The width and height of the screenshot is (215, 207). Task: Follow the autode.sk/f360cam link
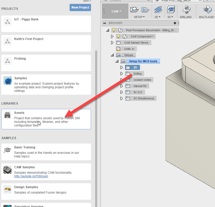click(x=31, y=176)
